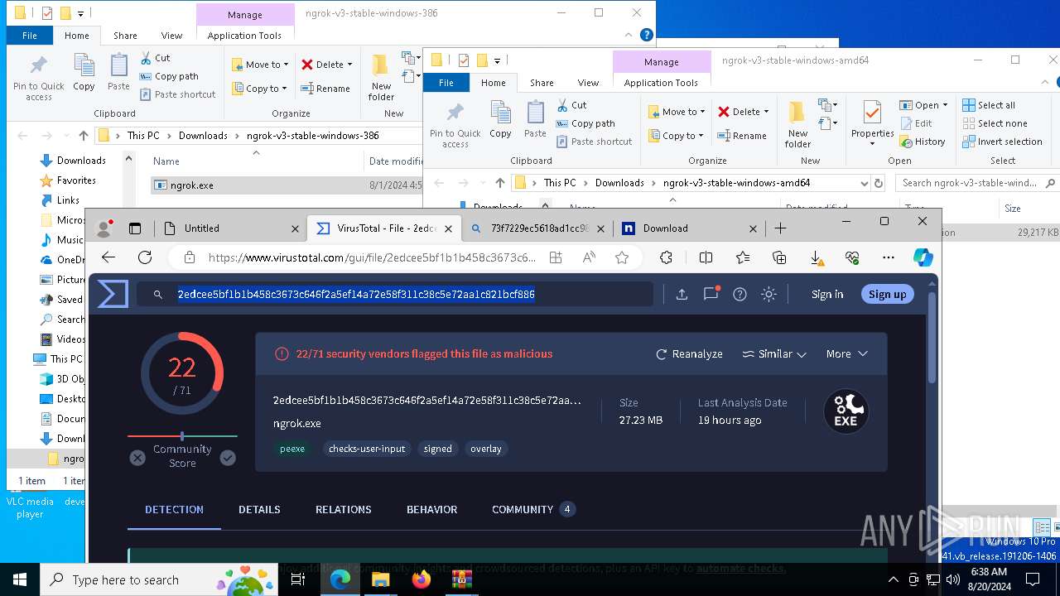Click Cut in amd64 Explorer ribbon
Screen dimensions: 1060x596
[571, 105]
